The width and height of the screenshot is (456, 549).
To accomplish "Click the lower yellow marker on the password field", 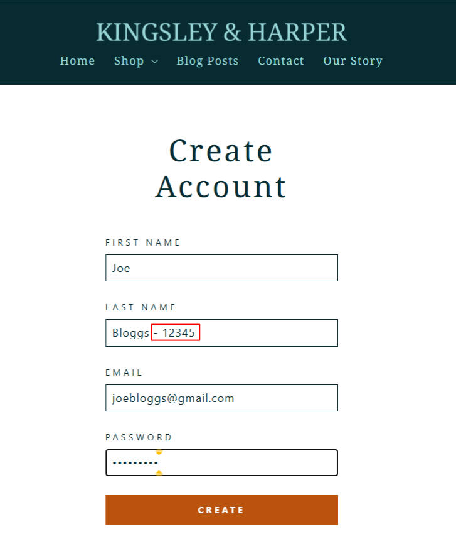I will click(x=159, y=473).
